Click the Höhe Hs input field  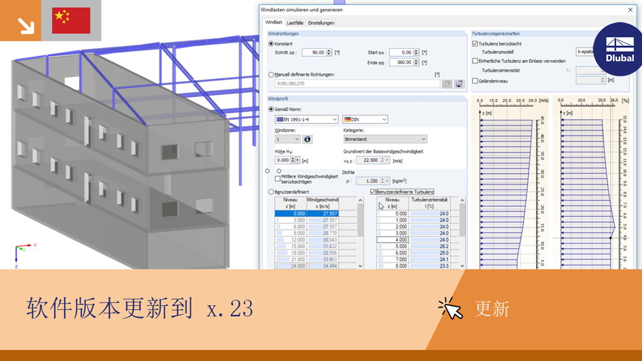283,160
